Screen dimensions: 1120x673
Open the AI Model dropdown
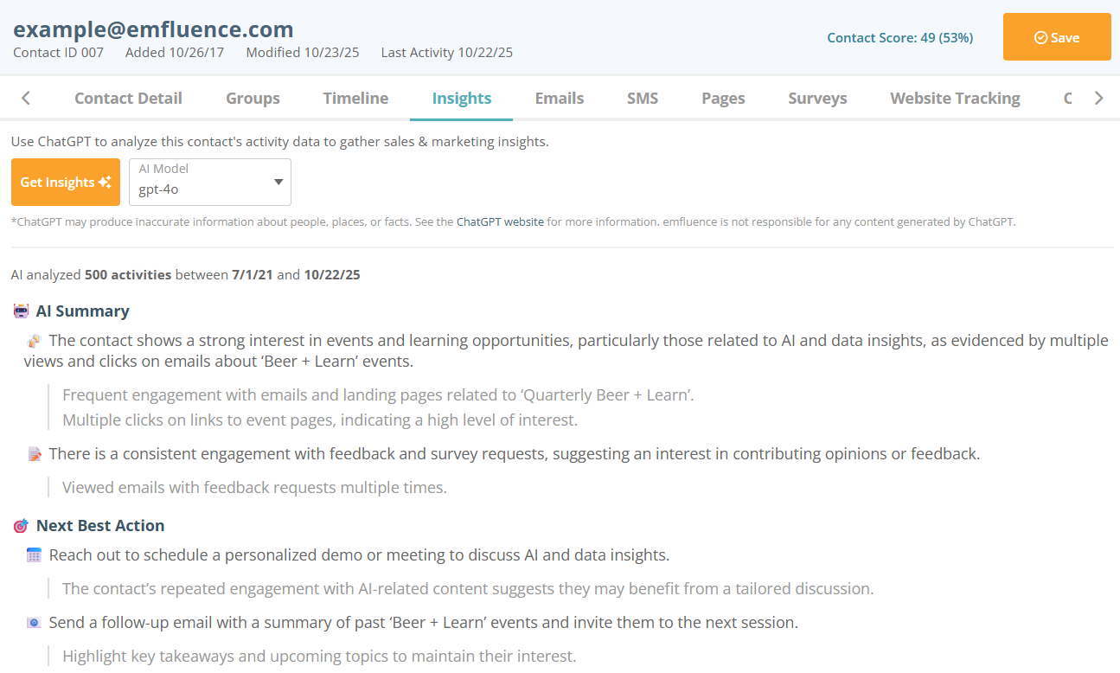point(209,182)
